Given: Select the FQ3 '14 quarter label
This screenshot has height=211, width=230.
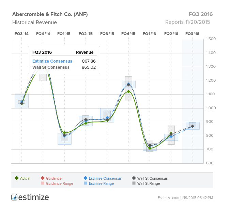Looking at the screenshot, I should tap(21, 34).
